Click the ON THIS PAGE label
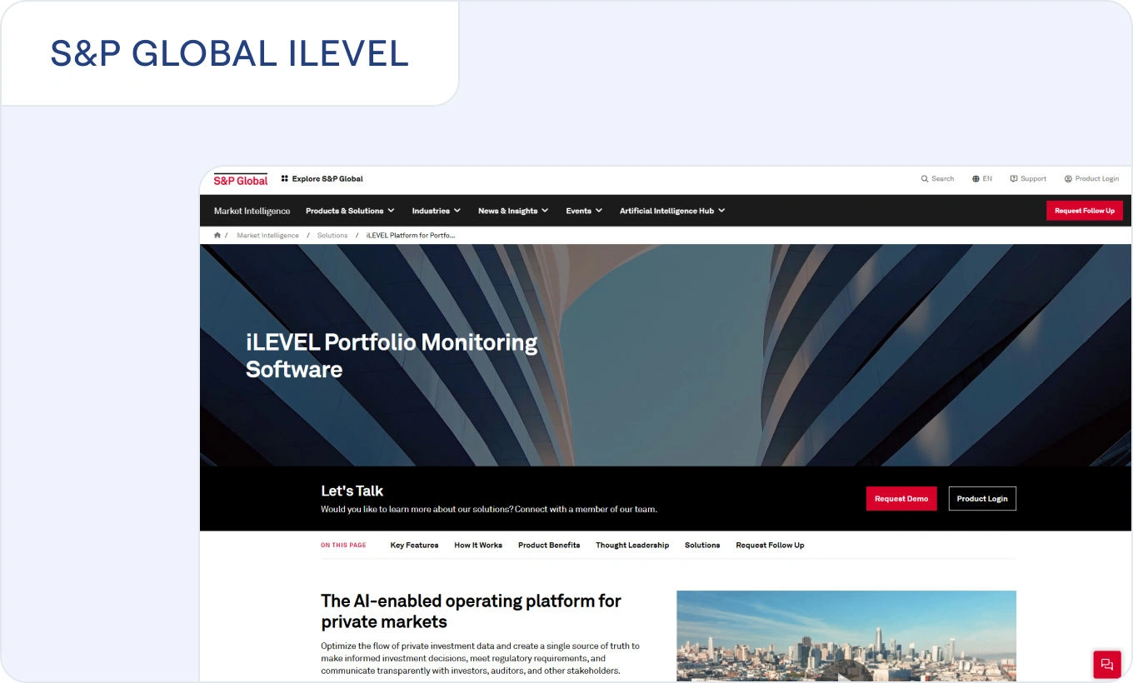 [x=343, y=545]
